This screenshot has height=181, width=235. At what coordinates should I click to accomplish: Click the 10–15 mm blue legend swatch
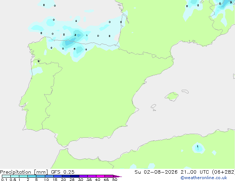pos(49,176)
